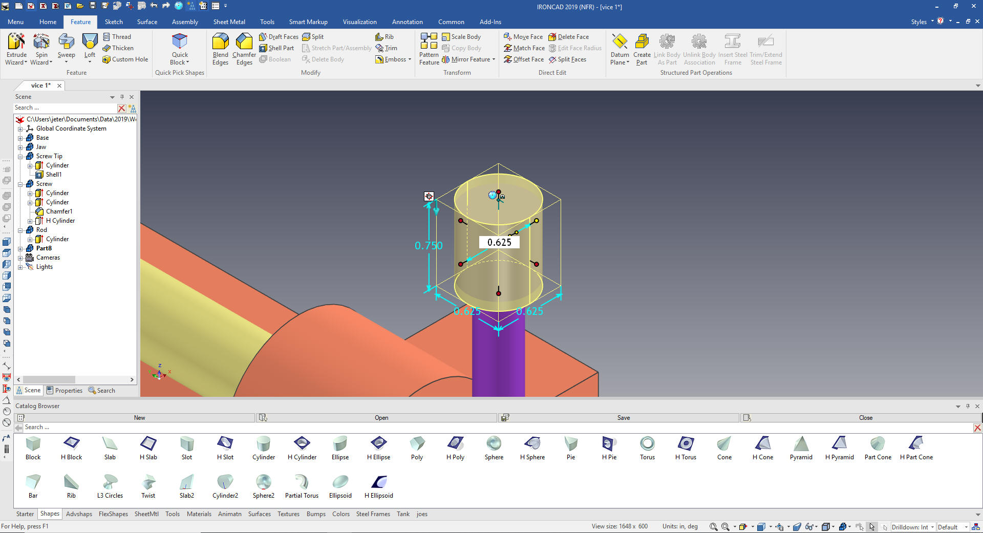Pick the Pyramid shape in catalog
983x533 pixels.
tap(801, 447)
